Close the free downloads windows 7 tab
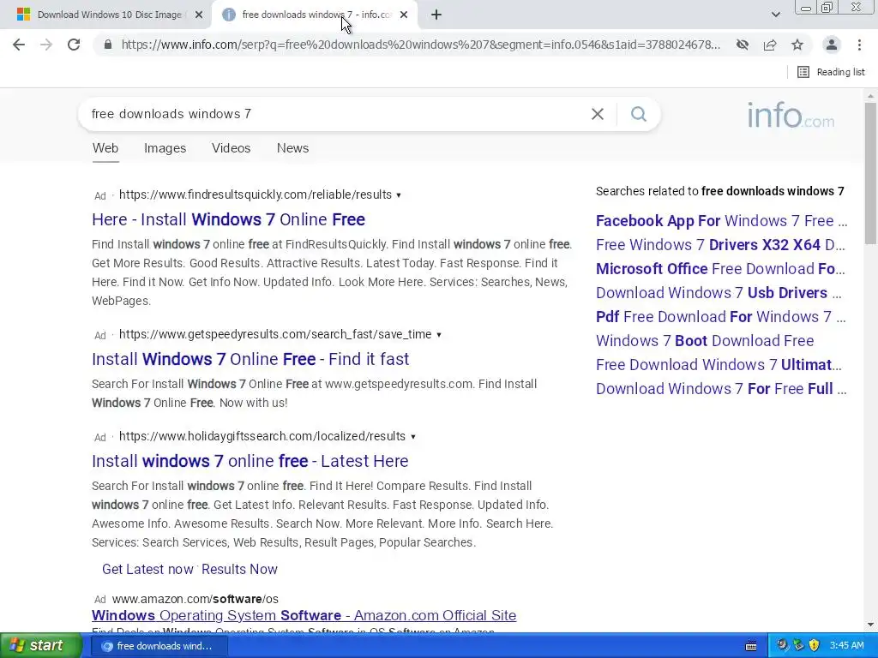 coord(404,15)
